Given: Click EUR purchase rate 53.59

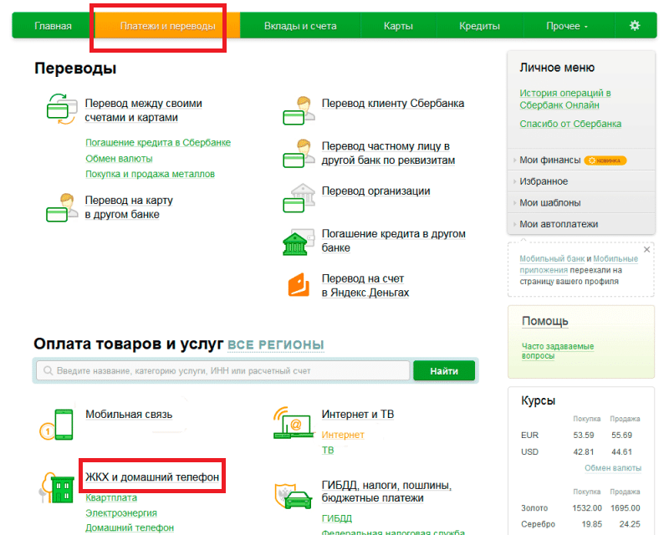Looking at the screenshot, I should click(x=584, y=436).
